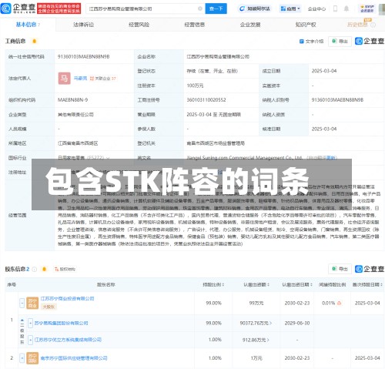Open the 文字介绍 view
The width and height of the screenshot is (385, 369).
(311, 42)
